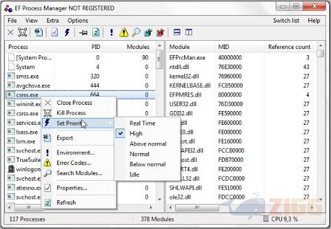Click the blue exclamation Environment toolbar icon
The width and height of the screenshot is (331, 229).
pos(111,33)
